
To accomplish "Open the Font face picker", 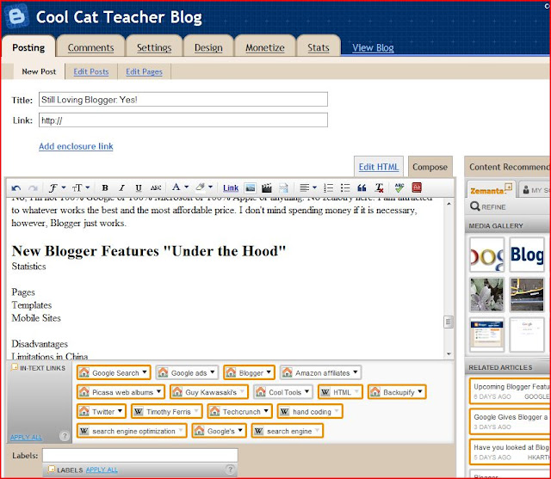I will 57,188.
